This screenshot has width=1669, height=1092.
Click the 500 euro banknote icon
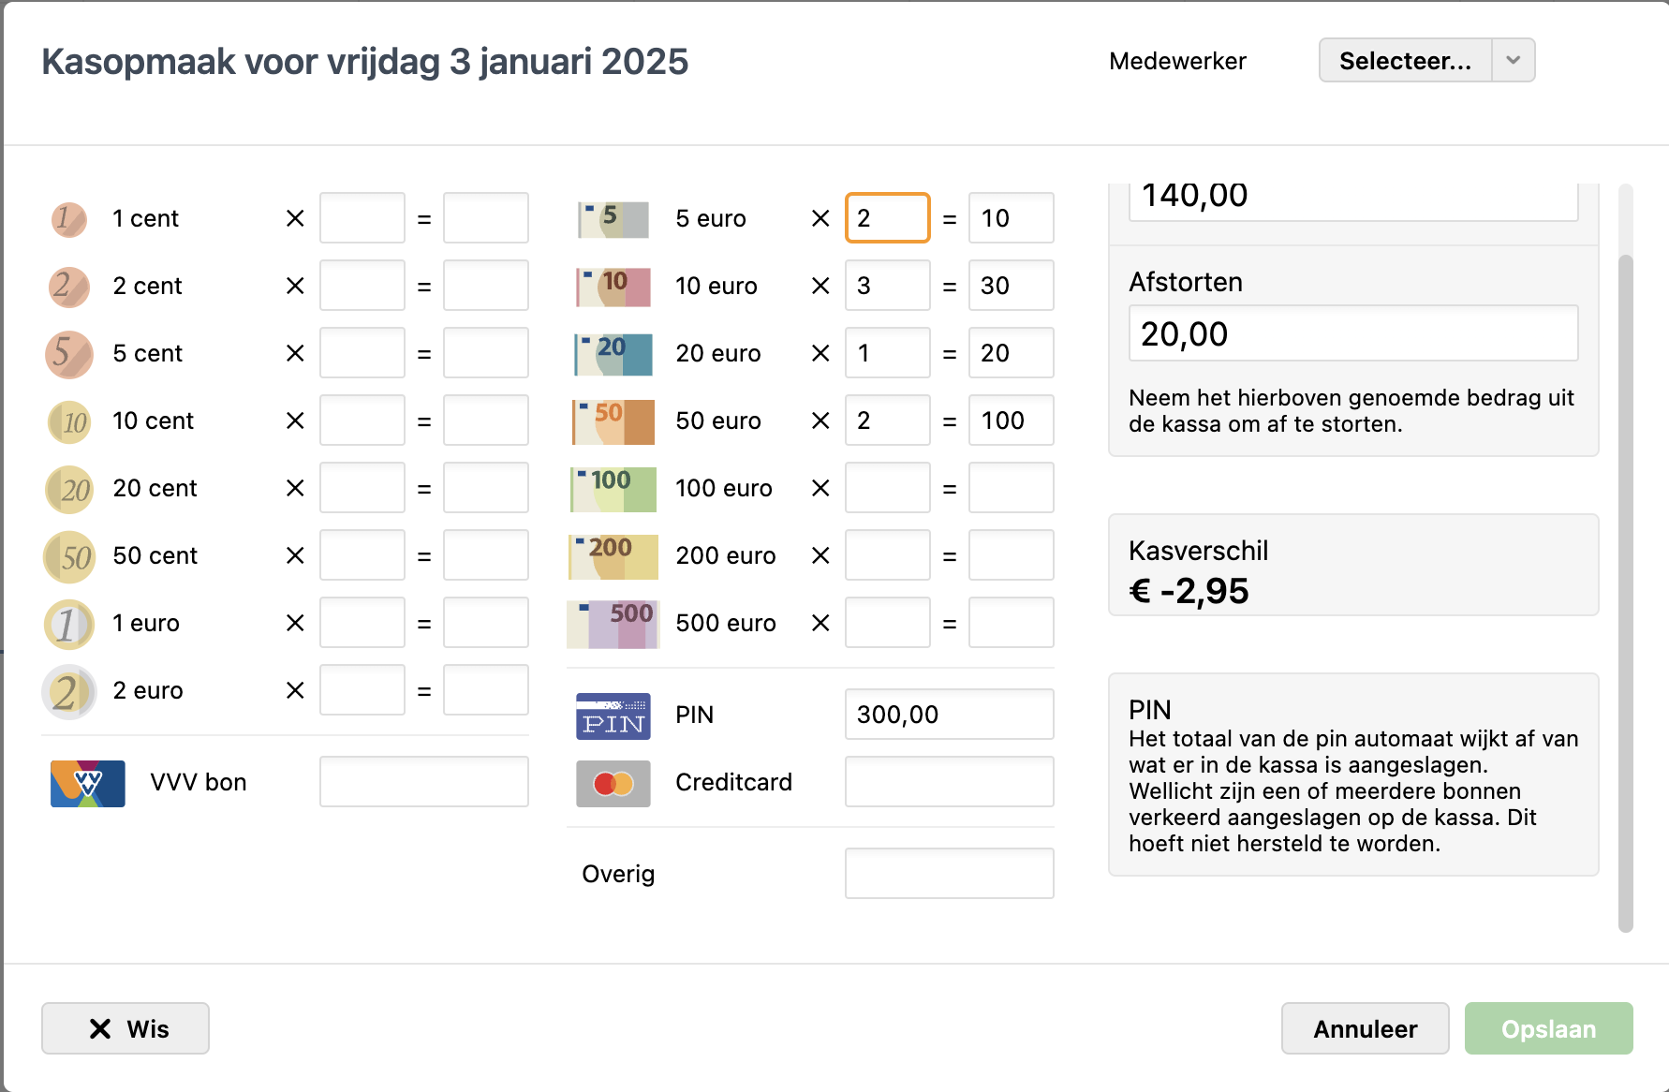[x=613, y=624]
